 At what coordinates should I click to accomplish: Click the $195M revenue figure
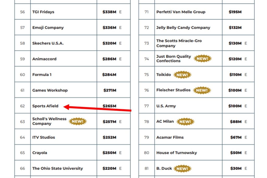pyautogui.click(x=235, y=12)
